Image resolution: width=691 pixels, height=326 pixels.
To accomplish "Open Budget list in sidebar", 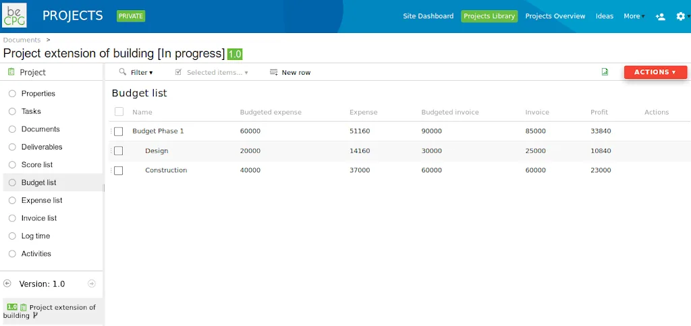I will [38, 183].
